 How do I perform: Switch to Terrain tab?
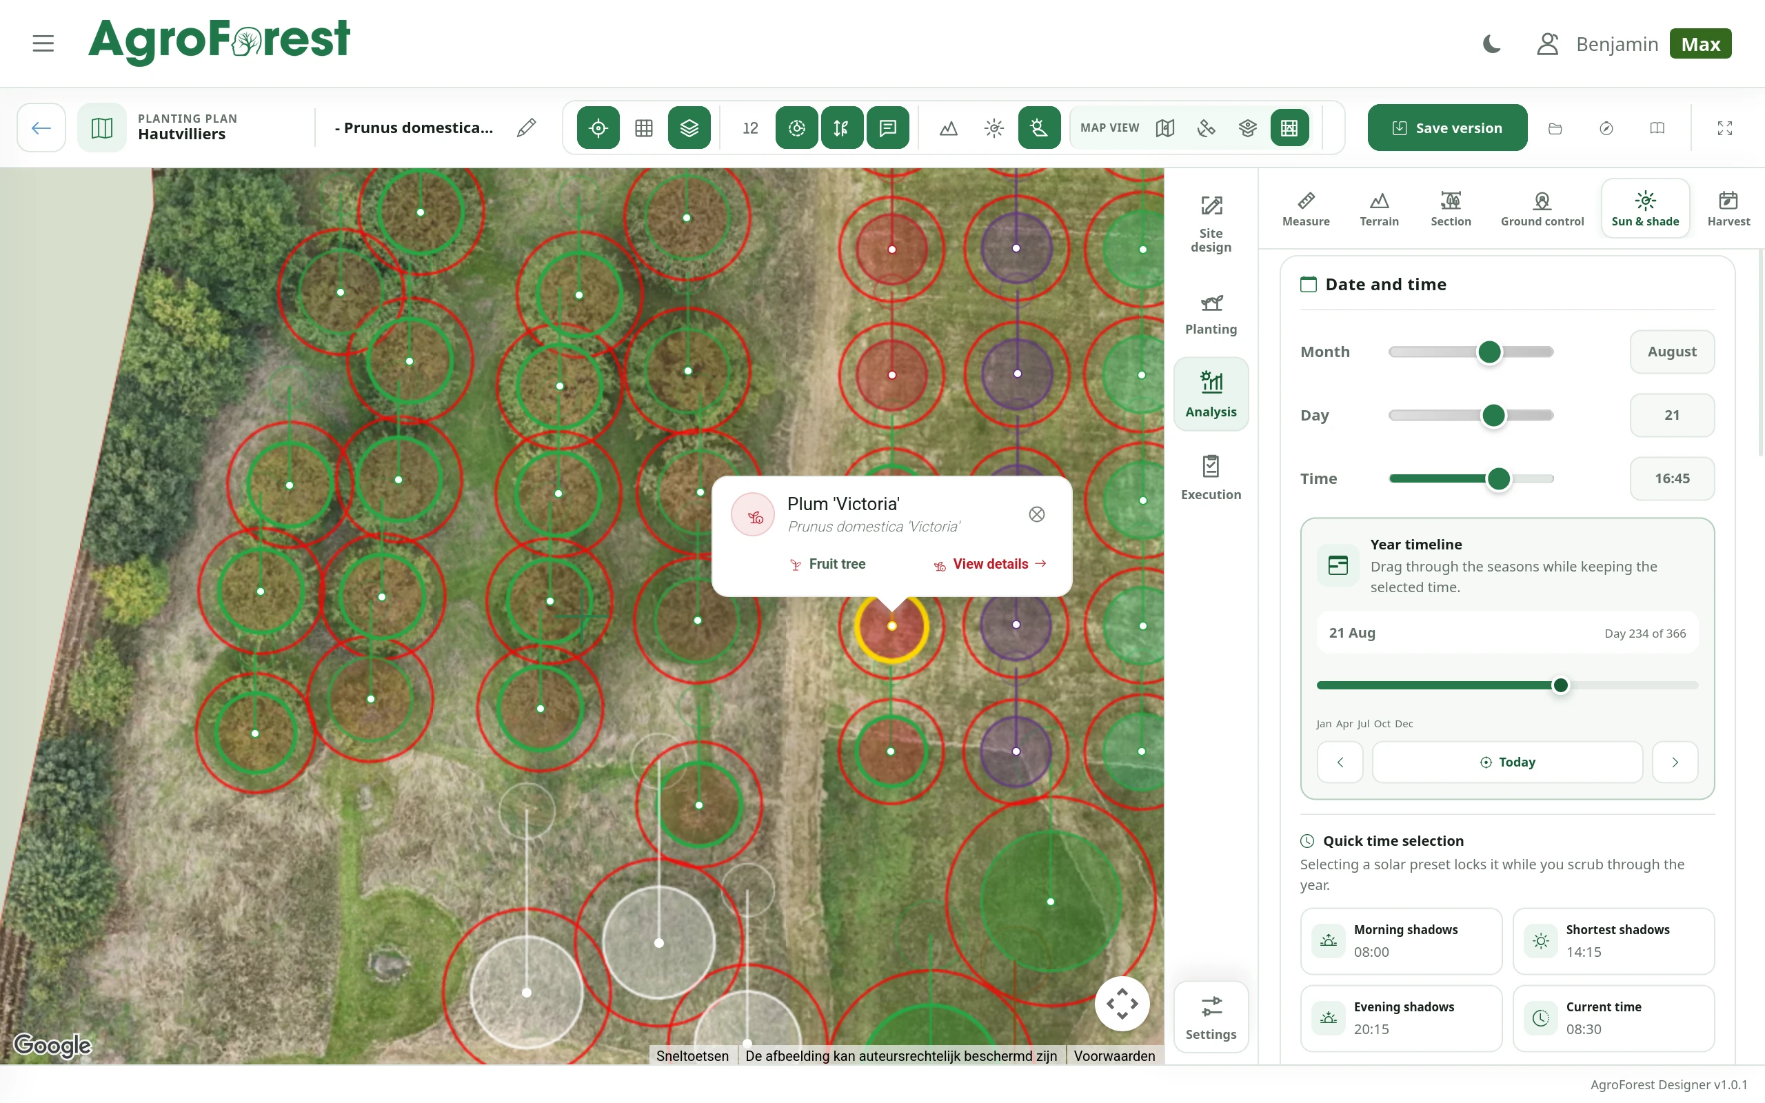tap(1379, 209)
